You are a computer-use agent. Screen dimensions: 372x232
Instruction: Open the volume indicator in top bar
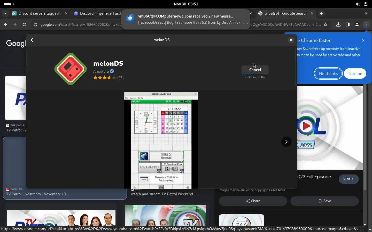click(x=358, y=4)
